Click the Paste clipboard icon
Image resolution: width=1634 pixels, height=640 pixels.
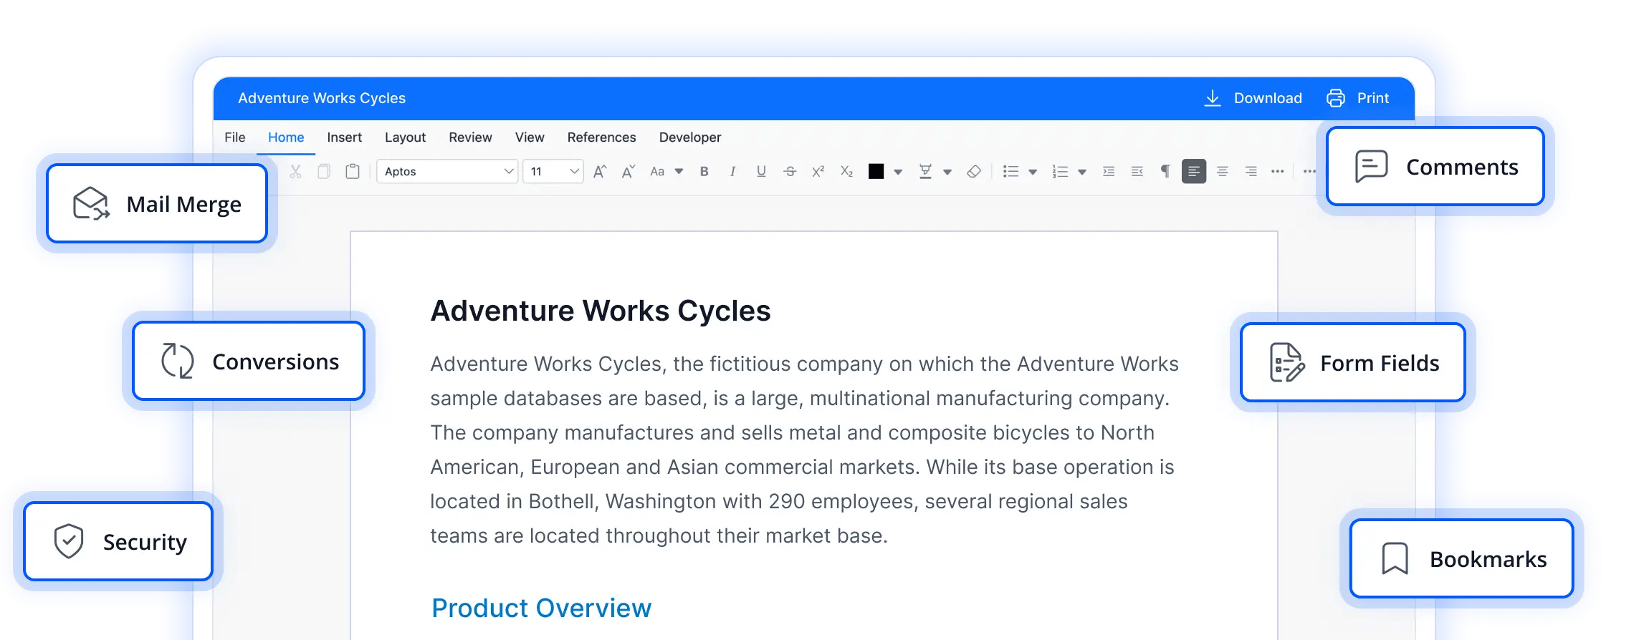tap(353, 171)
